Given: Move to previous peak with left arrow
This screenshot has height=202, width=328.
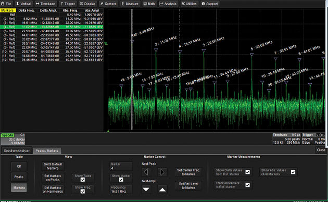Looking at the screenshot, I should tap(146, 172).
